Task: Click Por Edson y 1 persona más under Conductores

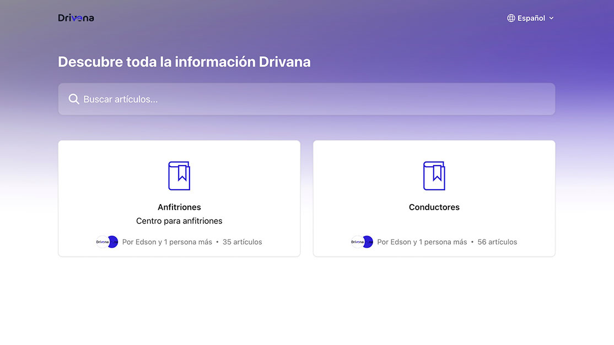Action: [x=421, y=242]
